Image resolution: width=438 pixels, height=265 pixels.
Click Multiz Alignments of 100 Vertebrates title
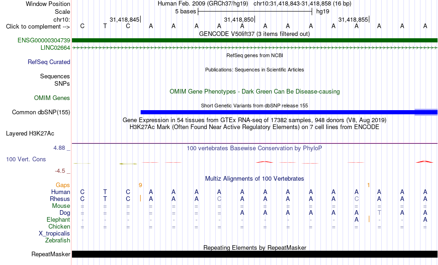pos(255,179)
